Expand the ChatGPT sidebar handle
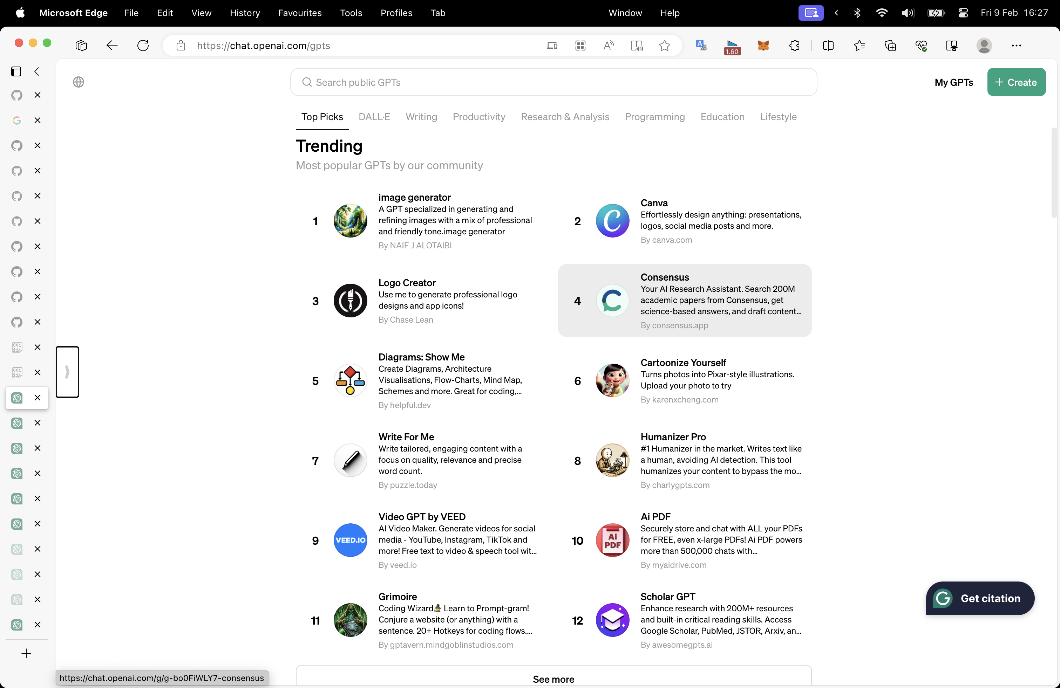This screenshot has height=688, width=1060. coord(67,372)
